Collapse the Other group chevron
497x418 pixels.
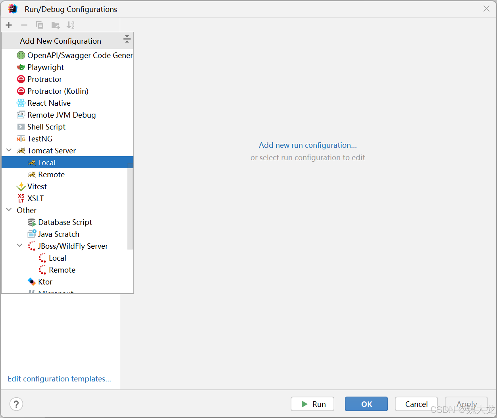pos(9,210)
